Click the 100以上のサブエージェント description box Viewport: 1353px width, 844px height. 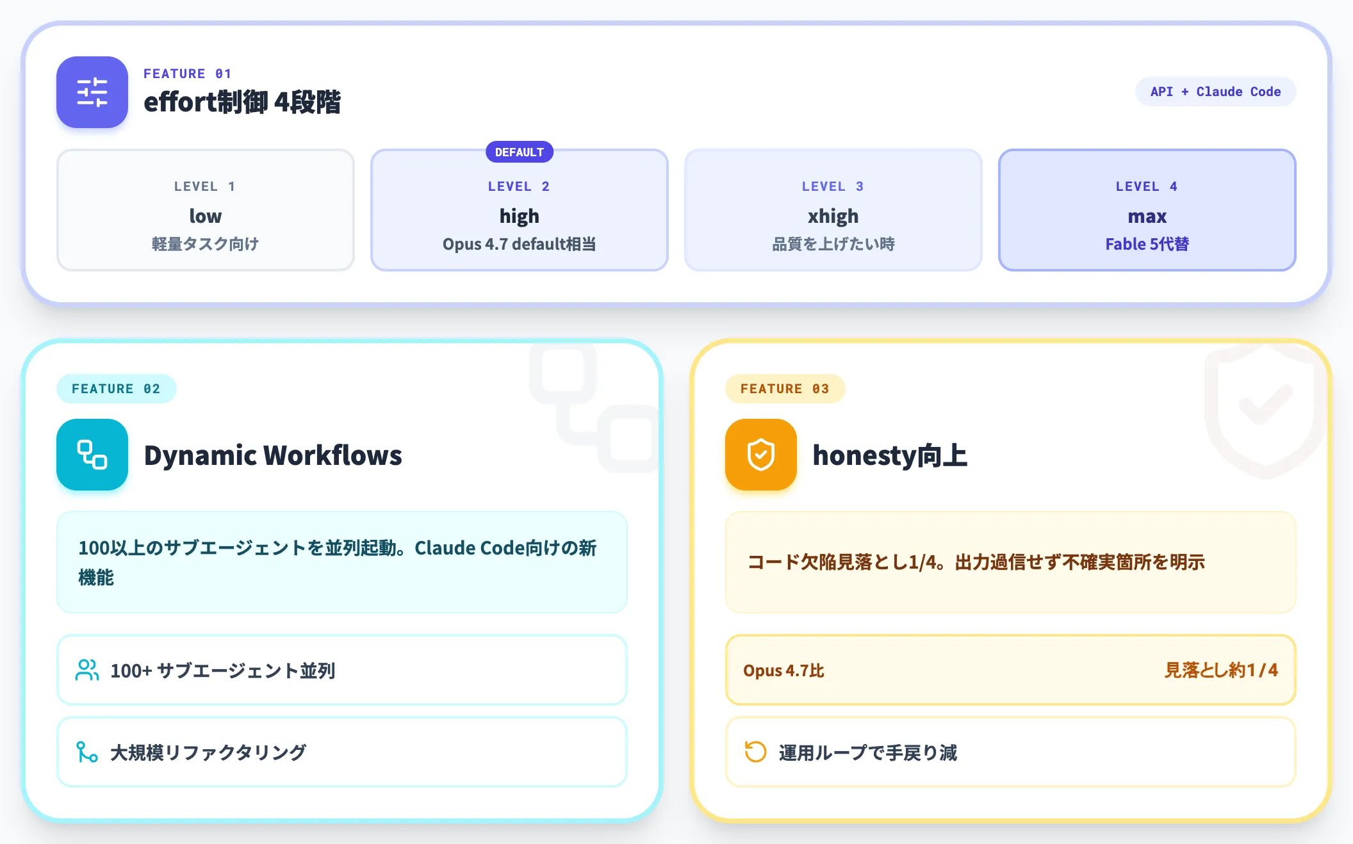pyautogui.click(x=342, y=562)
